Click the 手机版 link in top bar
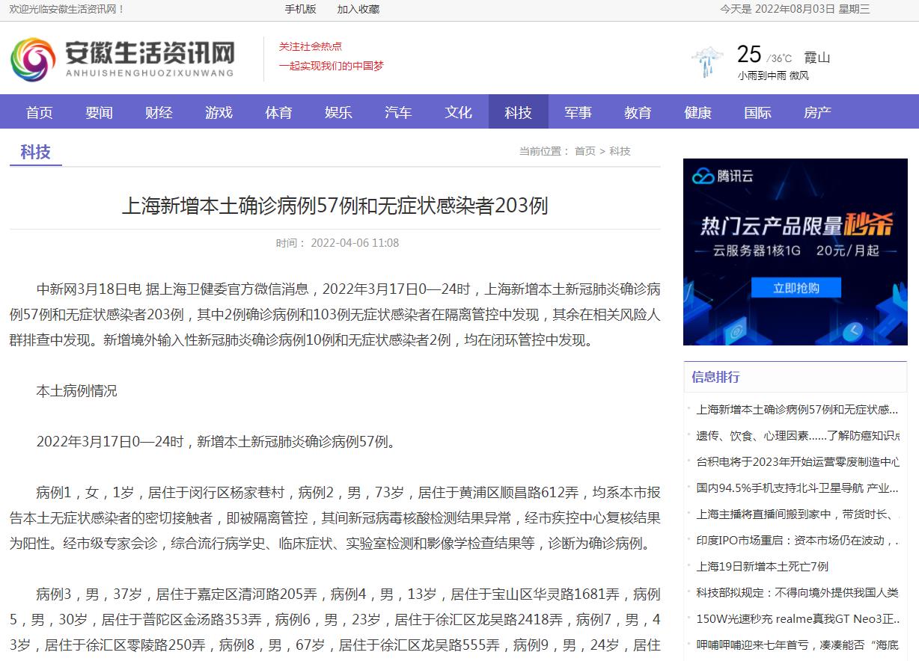The width and height of the screenshot is (919, 661). (x=300, y=9)
